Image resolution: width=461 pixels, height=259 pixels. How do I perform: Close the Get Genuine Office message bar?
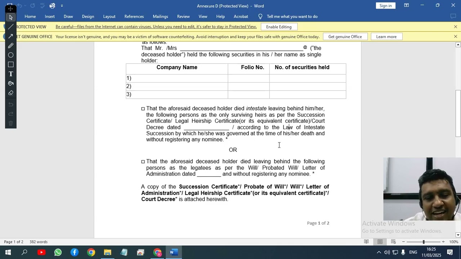(456, 37)
